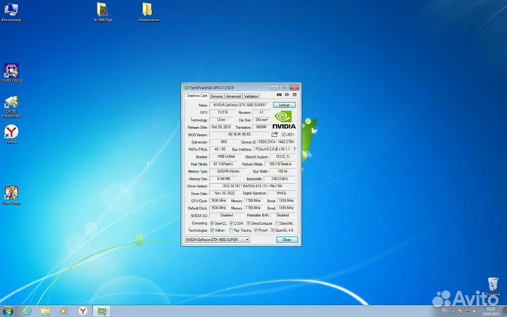Click the Nov 28, 2022 driver date
The width and height of the screenshot is (507, 317).
(225, 193)
